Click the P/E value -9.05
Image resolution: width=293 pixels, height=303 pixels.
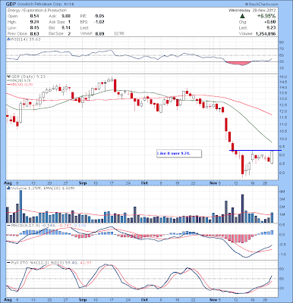coord(99,16)
